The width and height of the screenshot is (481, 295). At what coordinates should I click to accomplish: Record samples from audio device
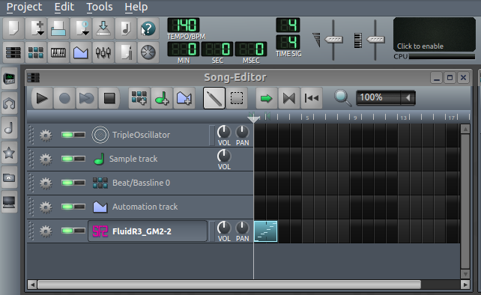tap(64, 98)
